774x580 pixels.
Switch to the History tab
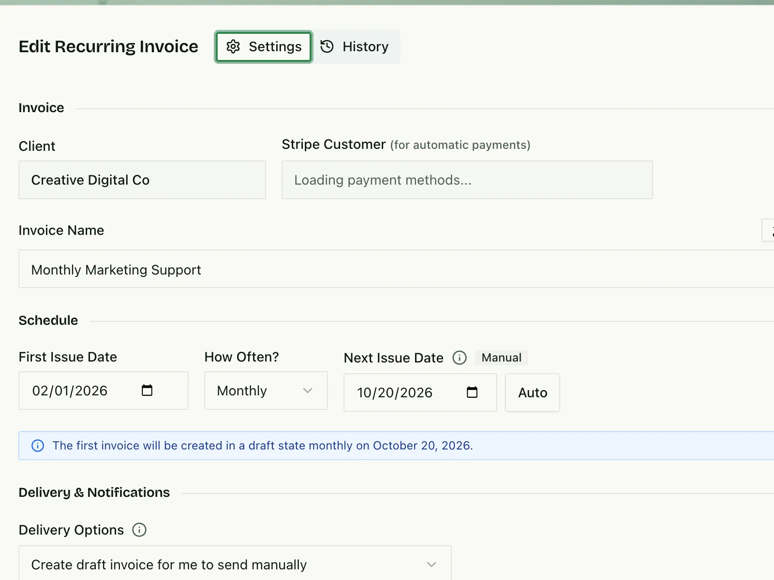point(355,47)
